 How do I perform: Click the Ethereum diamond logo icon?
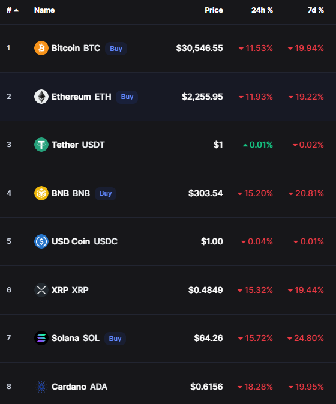click(41, 97)
